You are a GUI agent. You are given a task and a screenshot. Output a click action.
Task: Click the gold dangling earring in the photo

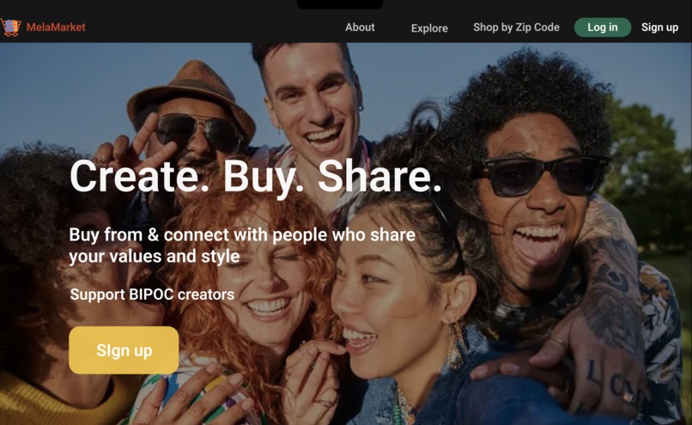456,345
